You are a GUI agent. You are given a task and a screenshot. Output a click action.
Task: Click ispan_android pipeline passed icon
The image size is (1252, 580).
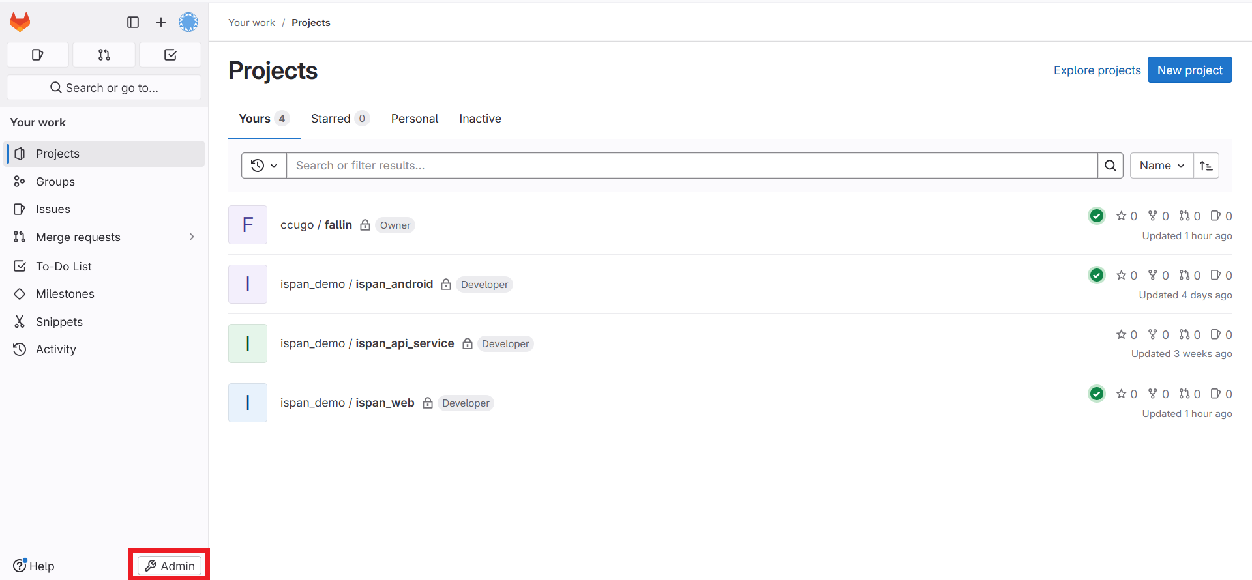point(1097,275)
